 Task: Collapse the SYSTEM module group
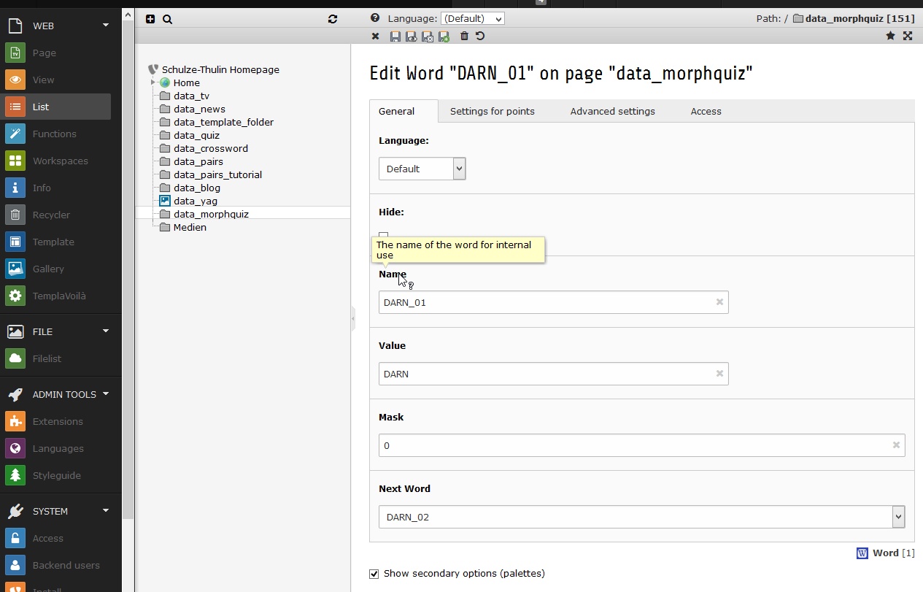tap(106, 510)
